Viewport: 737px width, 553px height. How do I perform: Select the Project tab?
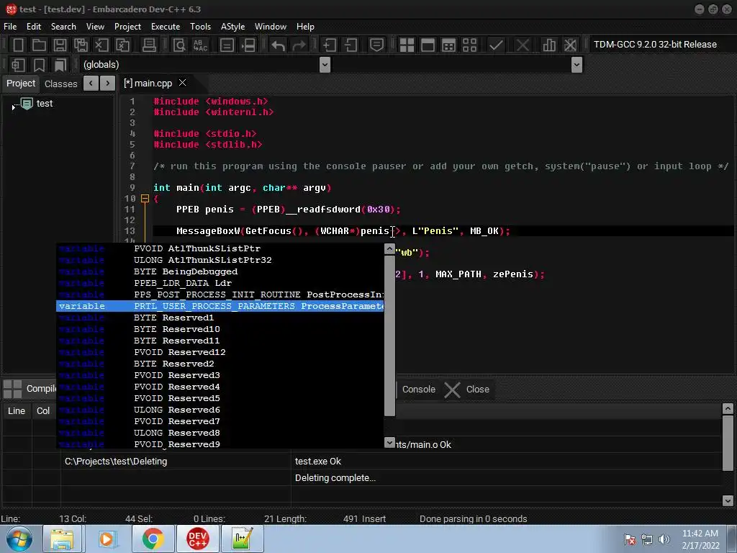tap(21, 84)
